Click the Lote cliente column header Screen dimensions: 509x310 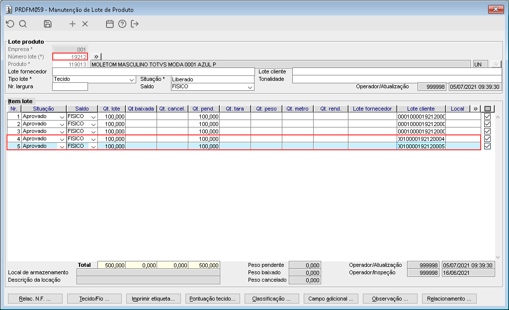[x=421, y=109]
